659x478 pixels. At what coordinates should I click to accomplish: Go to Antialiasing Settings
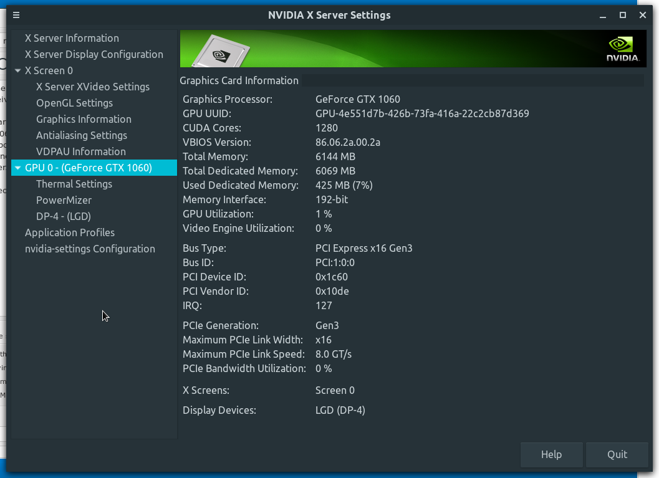81,135
